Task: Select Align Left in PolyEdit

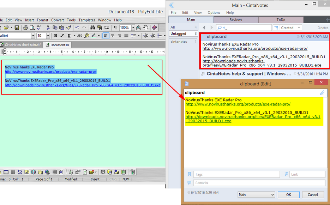Action: coord(106,36)
